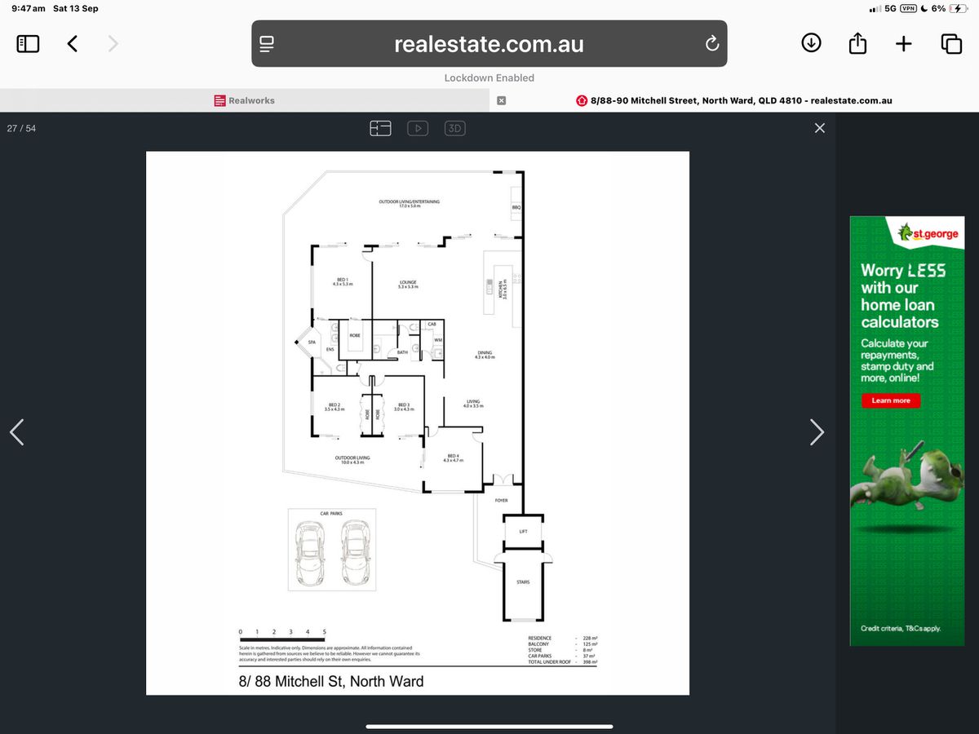This screenshot has height=734, width=979.
Task: Tap the Share icon
Action: pos(857,44)
